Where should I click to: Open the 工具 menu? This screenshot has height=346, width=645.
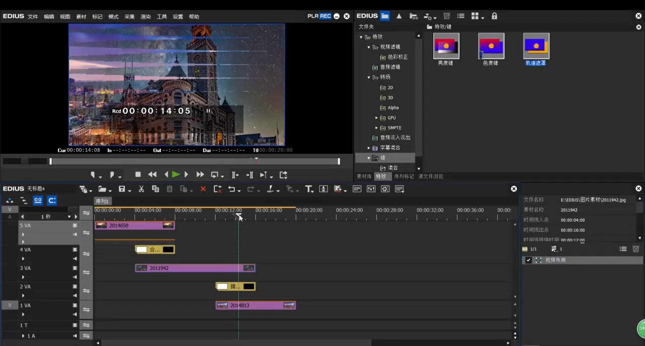162,16
